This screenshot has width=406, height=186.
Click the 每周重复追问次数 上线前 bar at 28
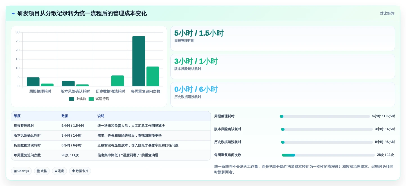point(139,61)
